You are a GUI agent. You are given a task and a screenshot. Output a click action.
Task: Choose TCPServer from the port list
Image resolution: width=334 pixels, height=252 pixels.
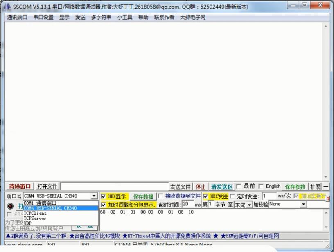click(x=61, y=218)
